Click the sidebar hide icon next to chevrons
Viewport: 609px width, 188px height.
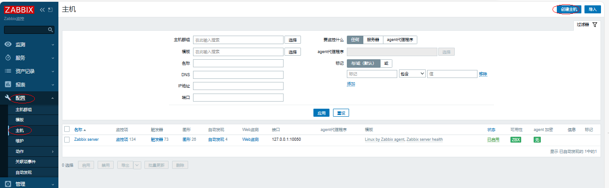(x=50, y=10)
